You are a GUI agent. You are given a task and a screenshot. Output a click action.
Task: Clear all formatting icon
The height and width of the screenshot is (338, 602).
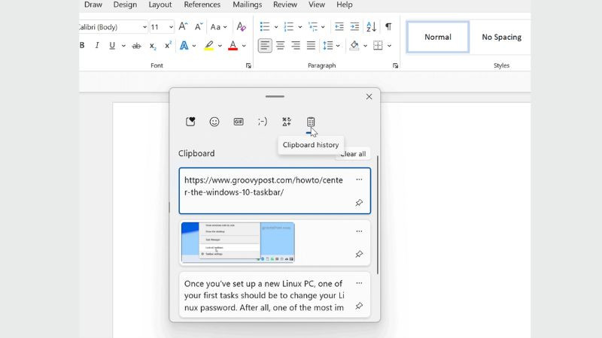coord(241,26)
